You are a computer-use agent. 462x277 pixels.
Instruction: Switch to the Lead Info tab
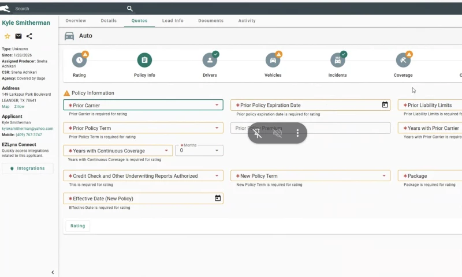pyautogui.click(x=173, y=21)
